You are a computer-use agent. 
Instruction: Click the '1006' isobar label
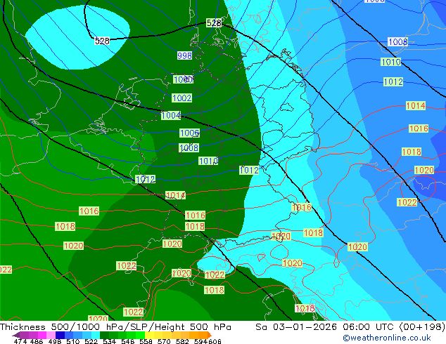pos(190,133)
